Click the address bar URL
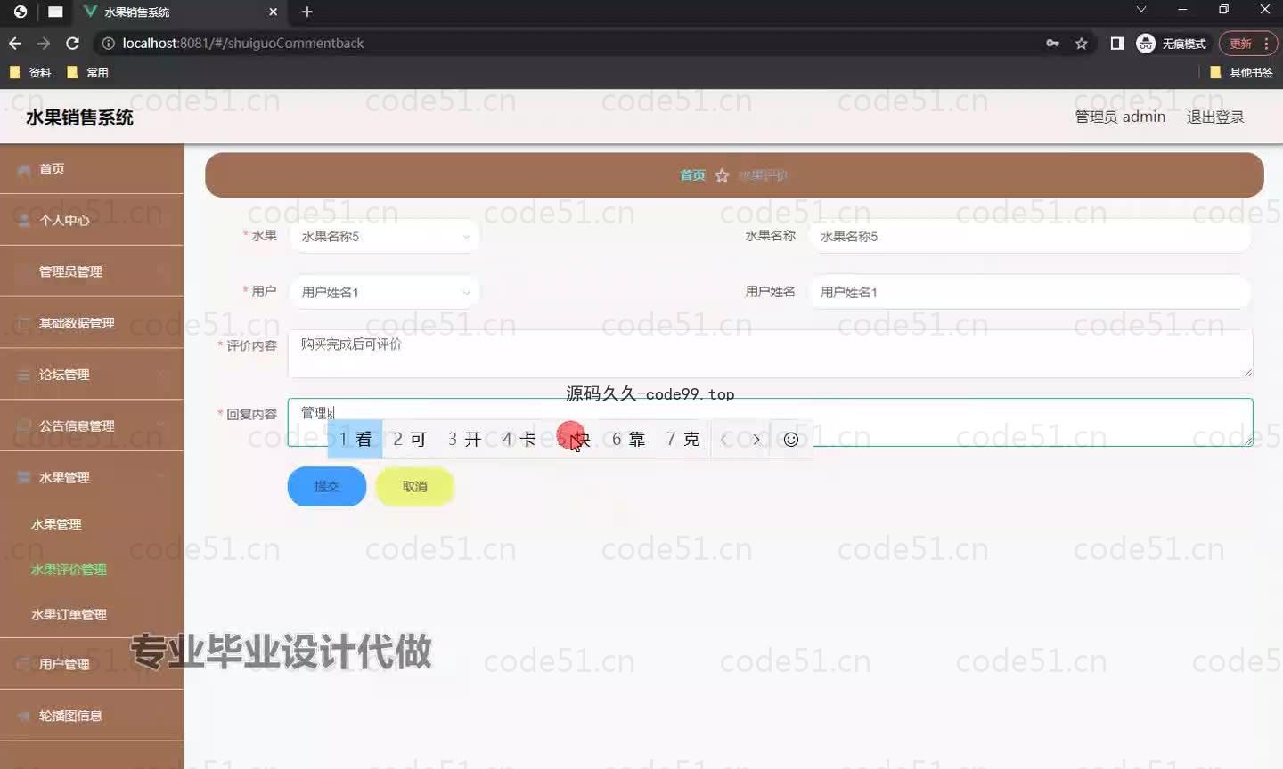Image resolution: width=1283 pixels, height=769 pixels. tap(242, 43)
